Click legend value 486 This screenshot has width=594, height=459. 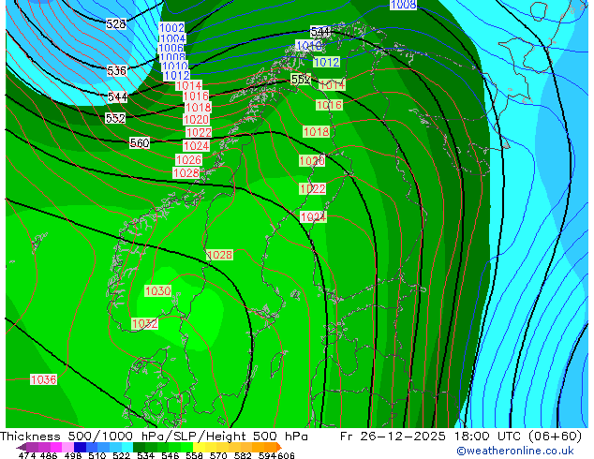49,455
